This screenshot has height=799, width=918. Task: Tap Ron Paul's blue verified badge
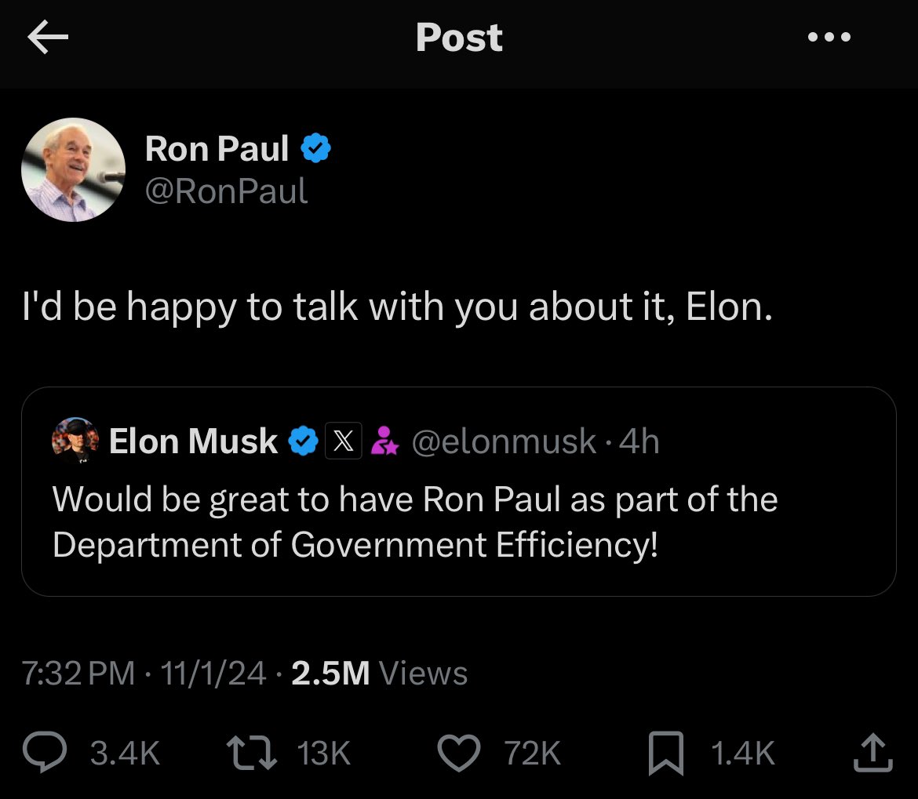coord(315,148)
